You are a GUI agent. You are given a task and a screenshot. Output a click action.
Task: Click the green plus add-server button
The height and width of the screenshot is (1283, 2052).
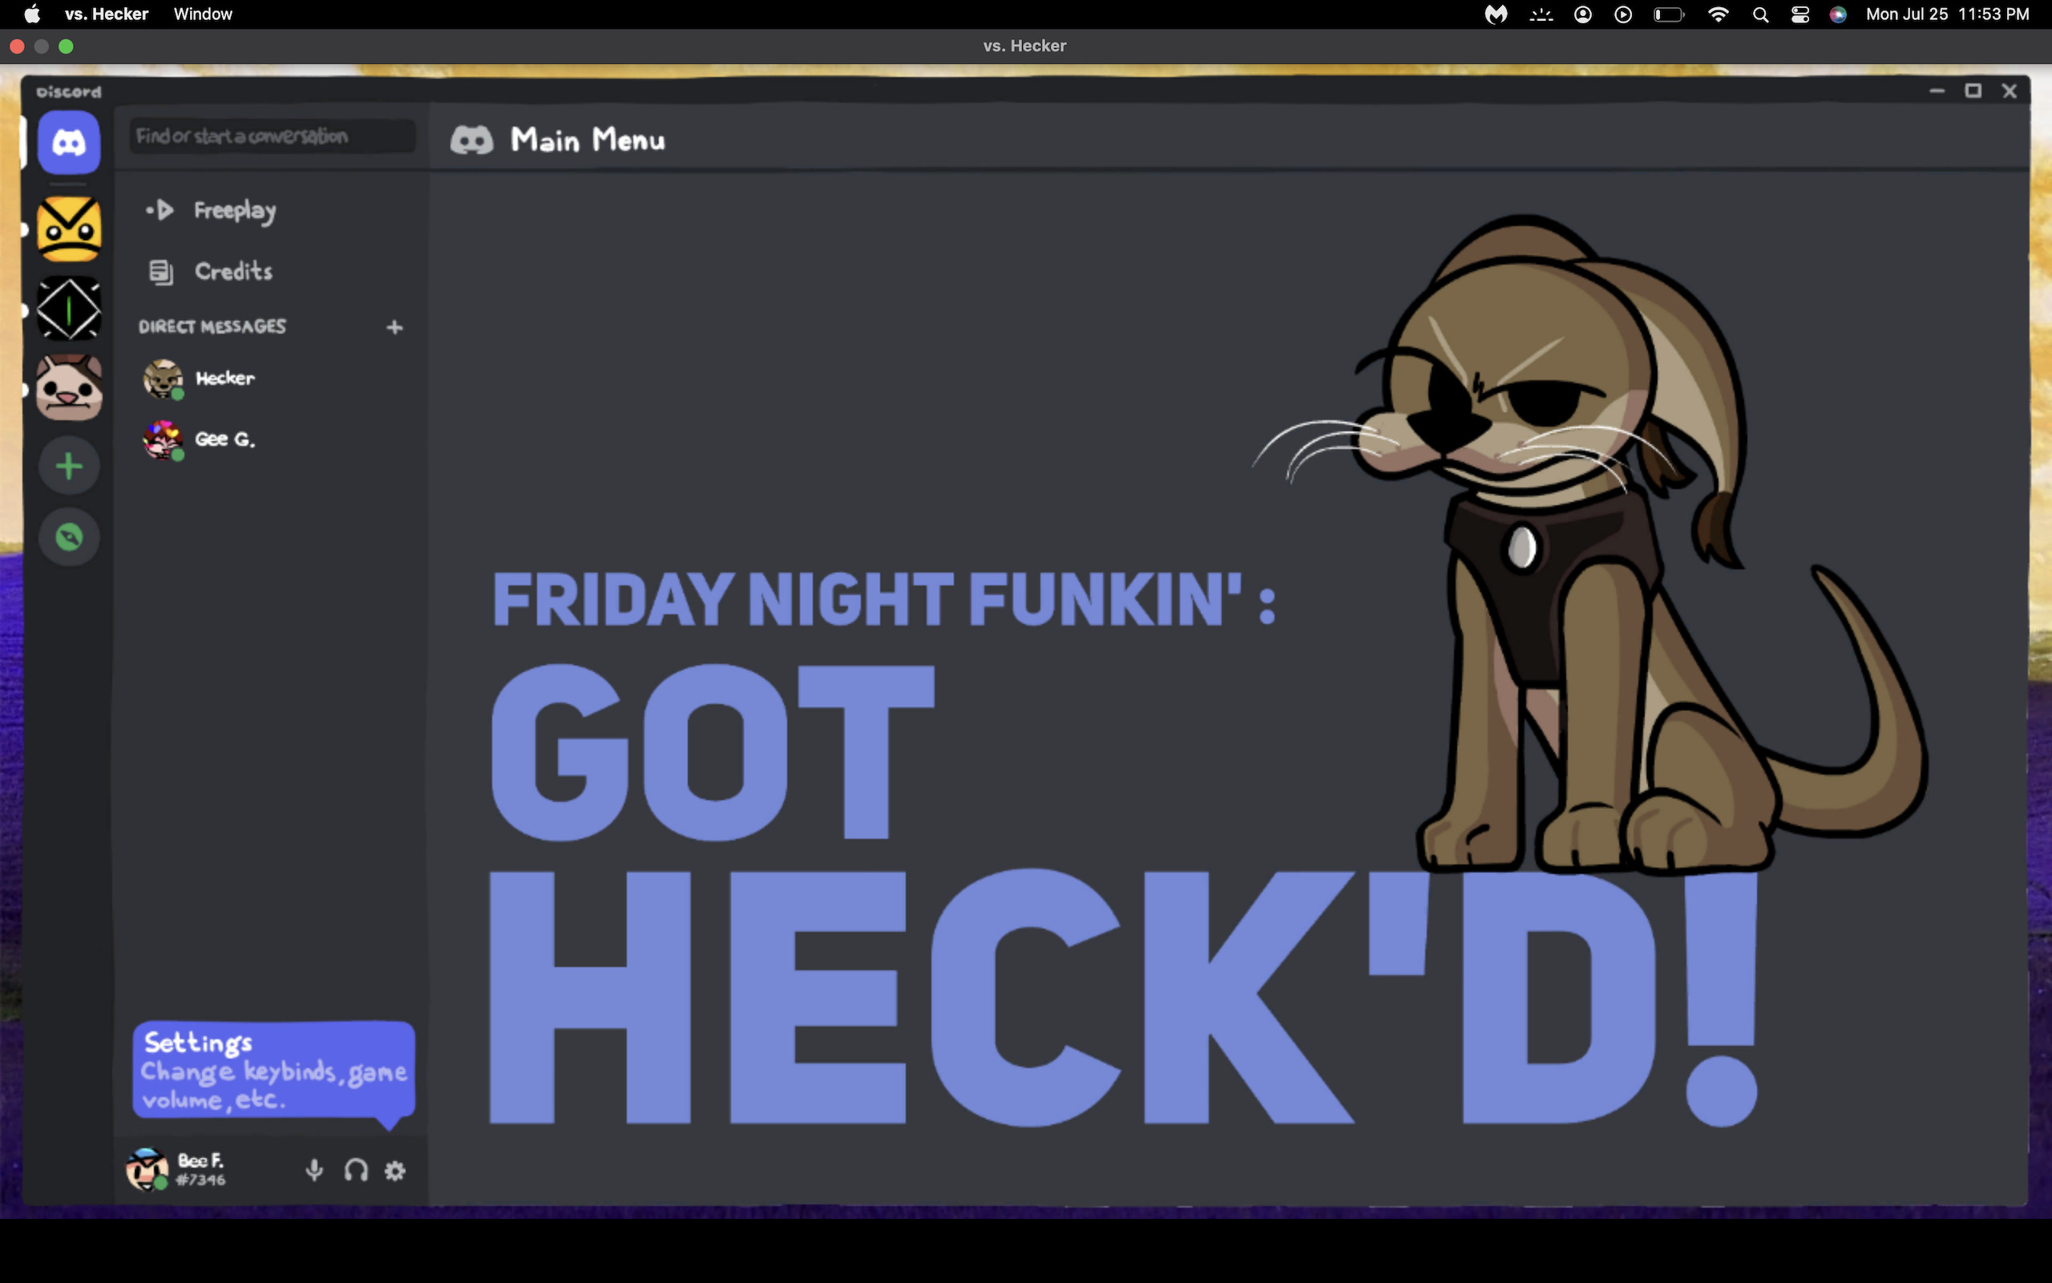(69, 466)
